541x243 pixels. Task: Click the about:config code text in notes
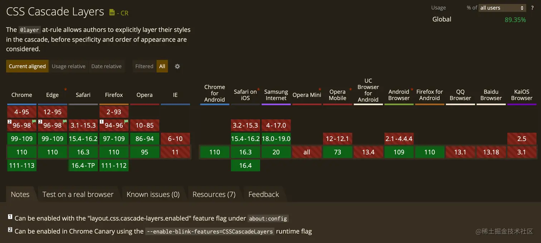tap(268, 218)
